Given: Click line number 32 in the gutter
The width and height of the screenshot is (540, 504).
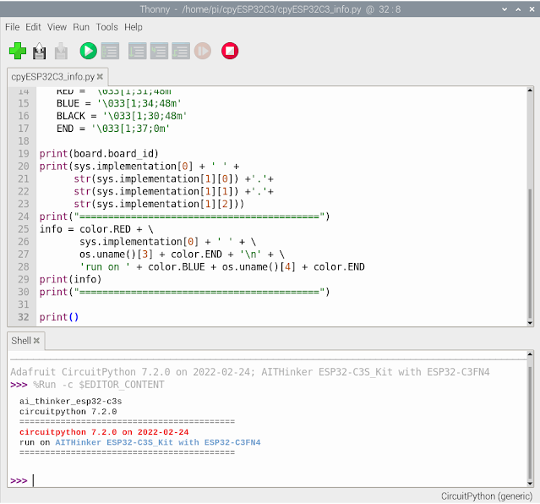Looking at the screenshot, I should [24, 317].
